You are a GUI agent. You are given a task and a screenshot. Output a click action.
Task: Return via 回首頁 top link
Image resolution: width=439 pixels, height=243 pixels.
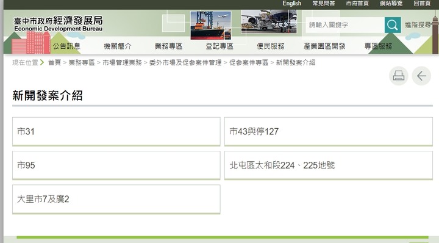422,4
